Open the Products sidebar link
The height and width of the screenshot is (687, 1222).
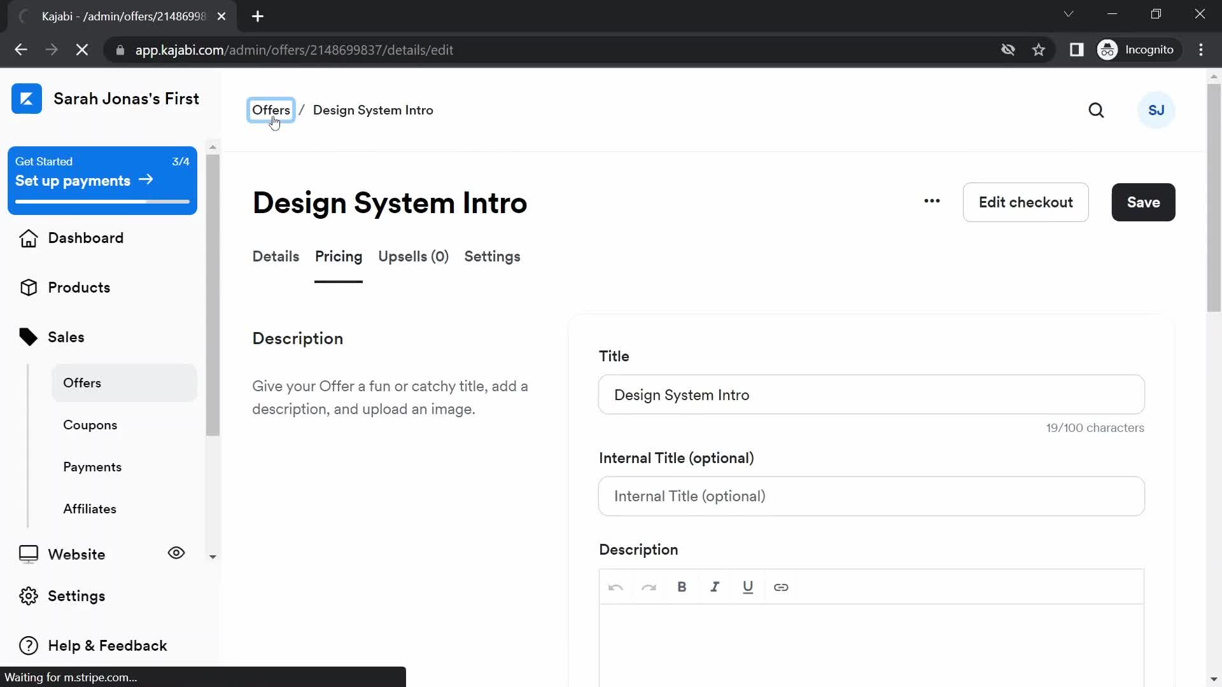click(x=79, y=288)
